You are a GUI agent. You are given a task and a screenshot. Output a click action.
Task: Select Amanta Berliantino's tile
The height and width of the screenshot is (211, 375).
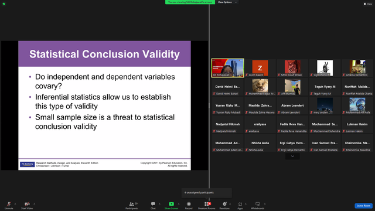pyautogui.click(x=357, y=68)
